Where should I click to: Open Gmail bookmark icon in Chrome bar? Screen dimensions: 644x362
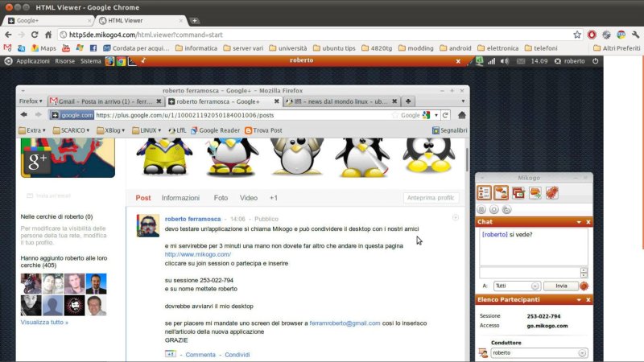pyautogui.click(x=7, y=48)
